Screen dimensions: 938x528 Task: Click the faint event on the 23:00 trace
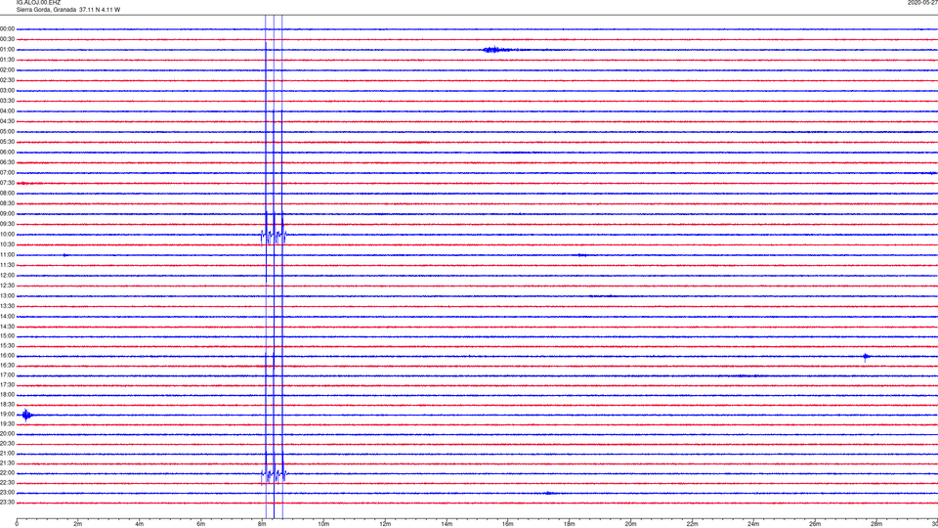pyautogui.click(x=549, y=493)
